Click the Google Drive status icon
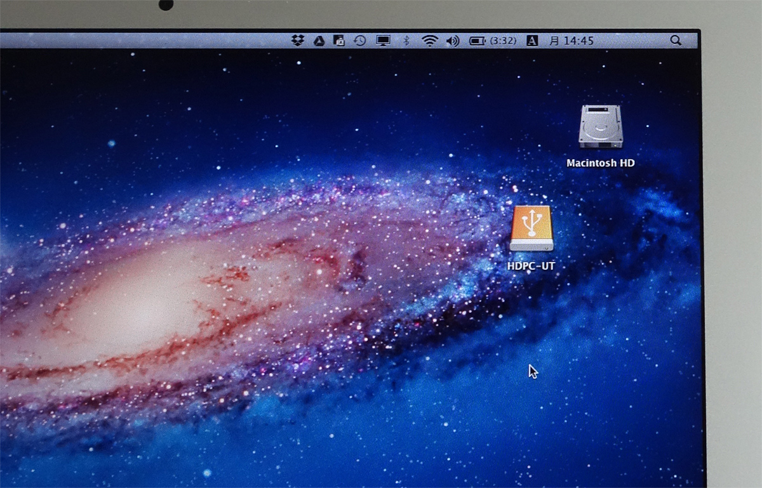The image size is (762, 488). tap(319, 41)
